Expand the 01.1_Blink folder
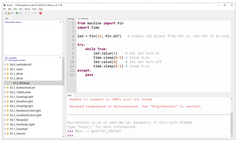The height and width of the screenshot is (142, 238). coord(5,74)
